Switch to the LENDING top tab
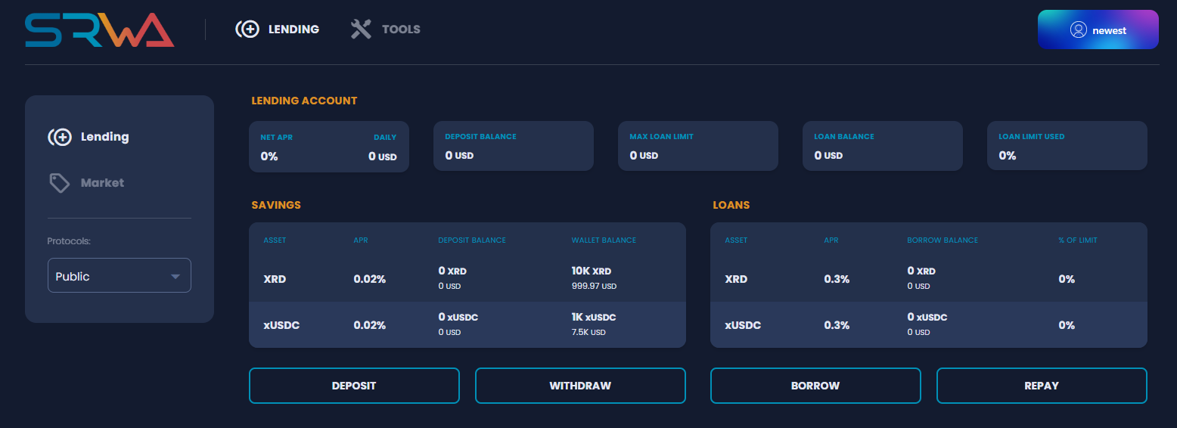Viewport: 1177px width, 428px height. pyautogui.click(x=293, y=29)
